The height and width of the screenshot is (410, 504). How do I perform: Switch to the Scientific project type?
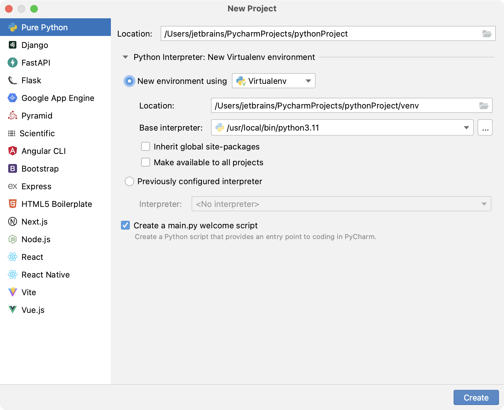[37, 133]
